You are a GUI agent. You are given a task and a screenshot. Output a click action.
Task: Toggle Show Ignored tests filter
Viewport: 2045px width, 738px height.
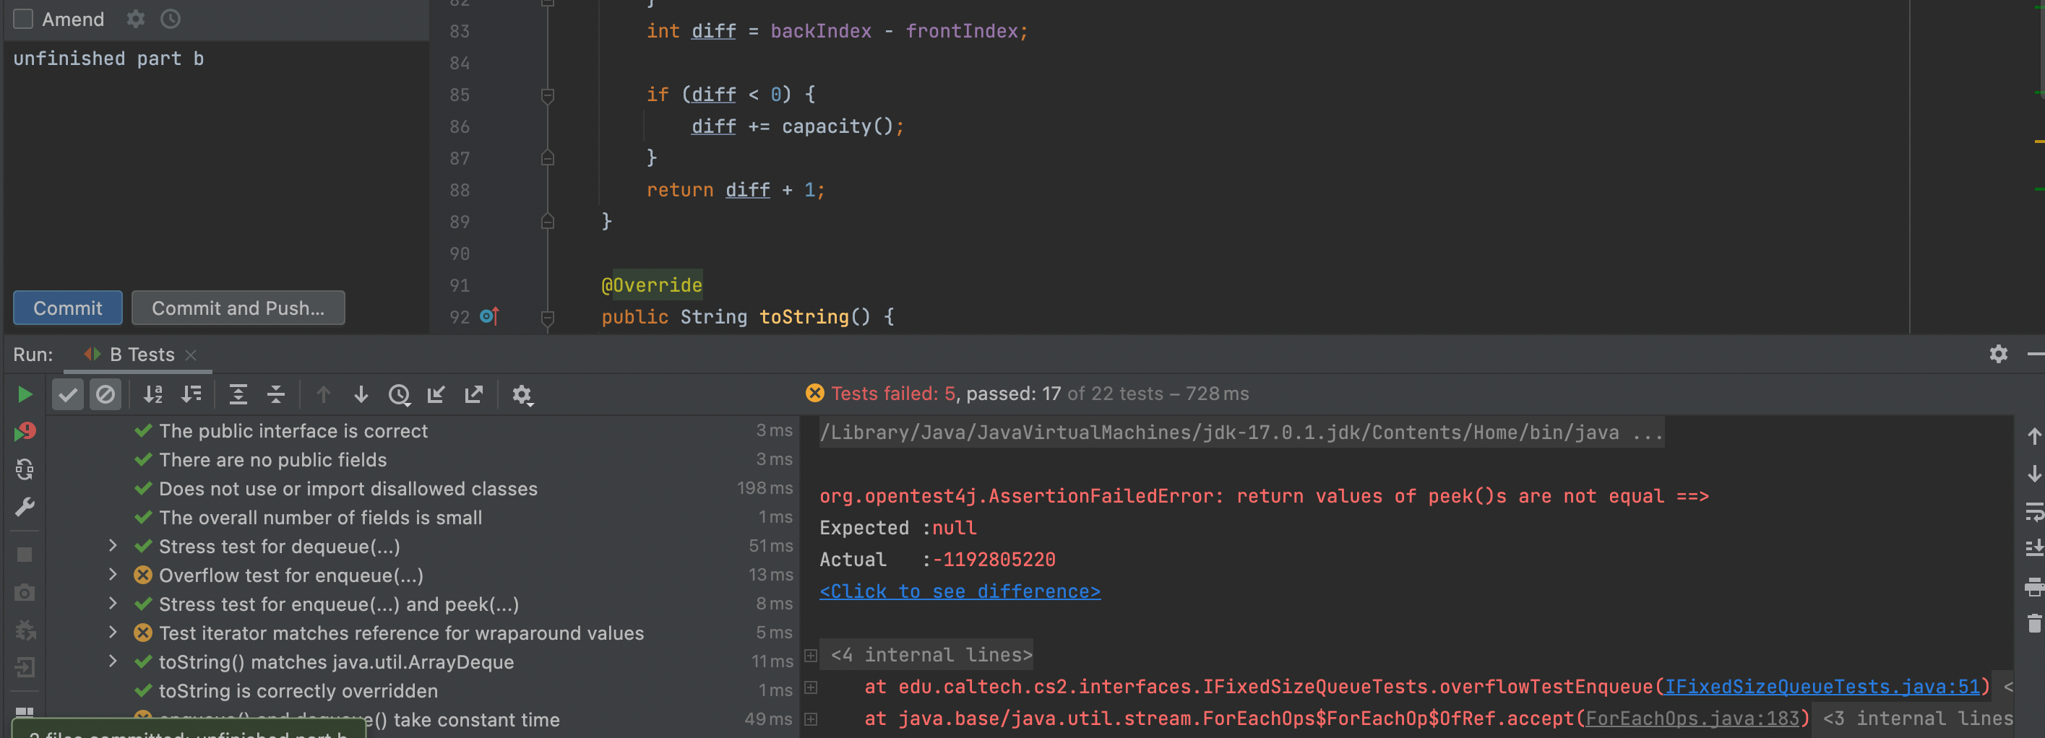105,394
